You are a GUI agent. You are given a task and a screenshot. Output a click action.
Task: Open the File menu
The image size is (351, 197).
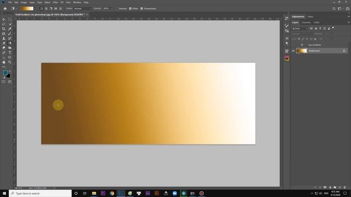coord(10,2)
